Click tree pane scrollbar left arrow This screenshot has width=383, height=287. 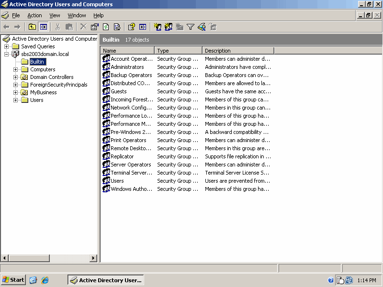[5, 258]
